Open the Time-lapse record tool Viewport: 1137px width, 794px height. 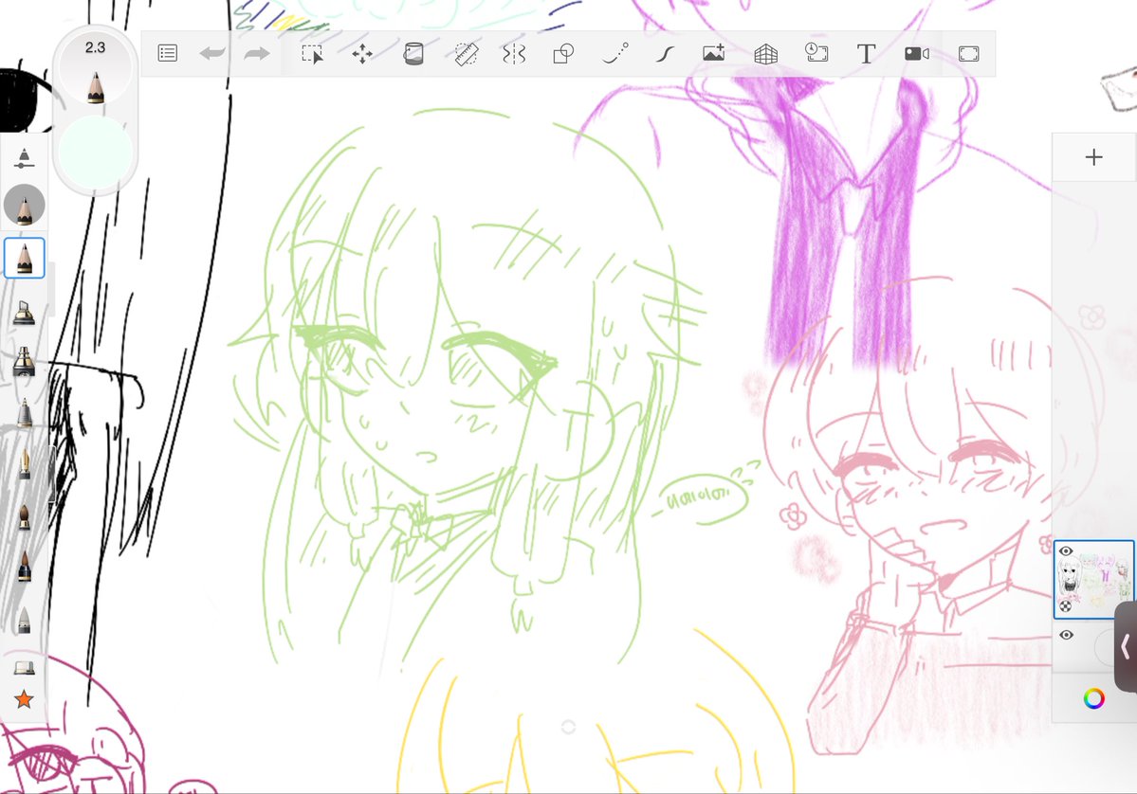coord(816,52)
